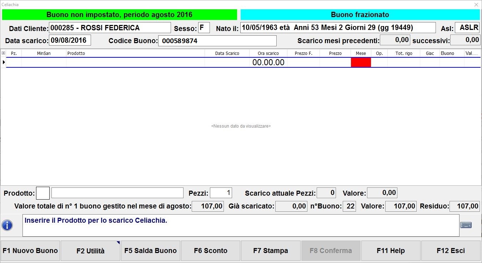The image size is (482, 263).
Task: Expand the F2 Utilità menu button
Action: [90, 251]
